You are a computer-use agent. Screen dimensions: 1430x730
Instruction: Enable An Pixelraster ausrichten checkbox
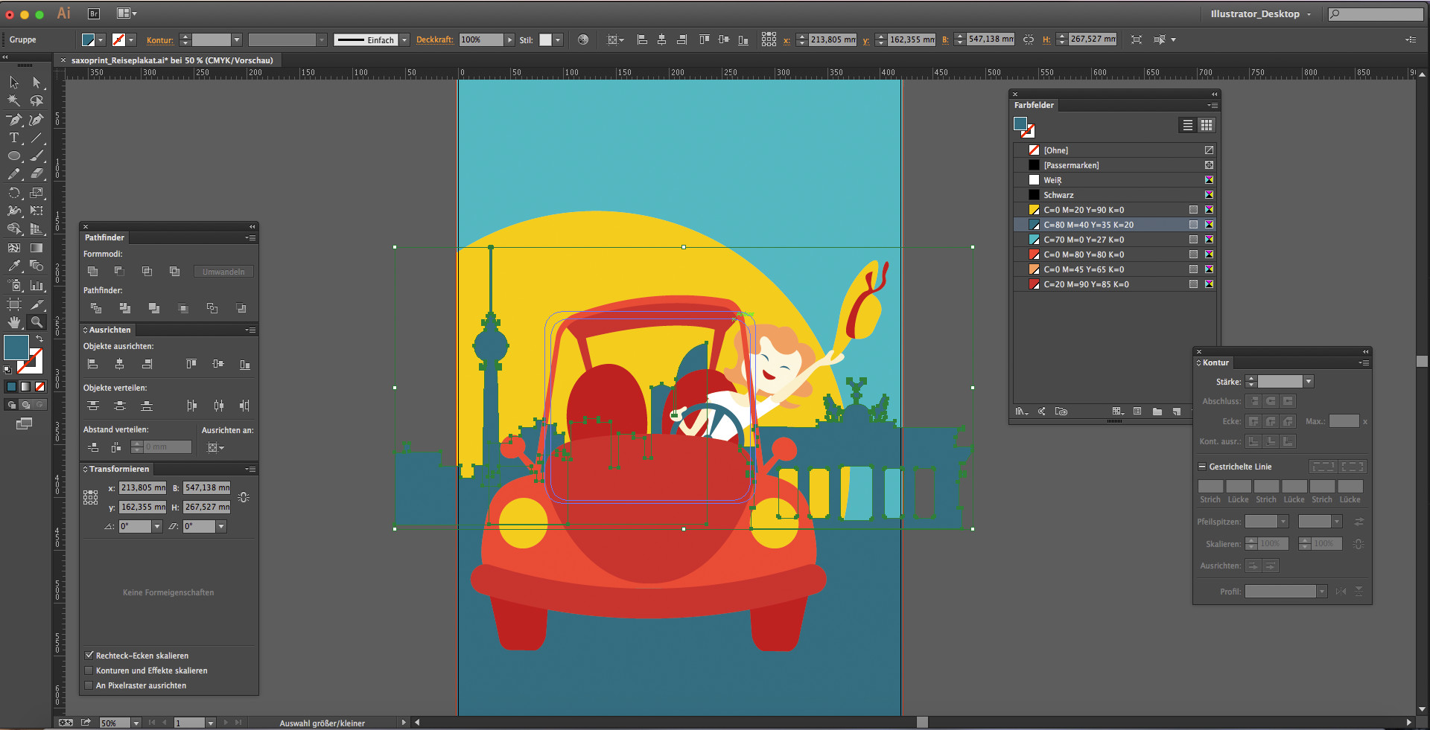(x=89, y=685)
